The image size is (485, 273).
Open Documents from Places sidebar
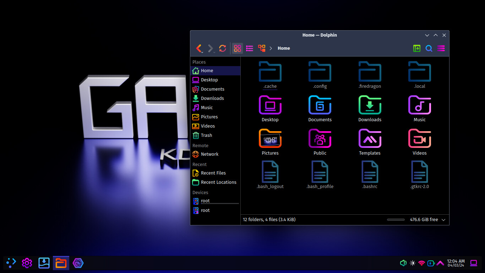click(216, 89)
